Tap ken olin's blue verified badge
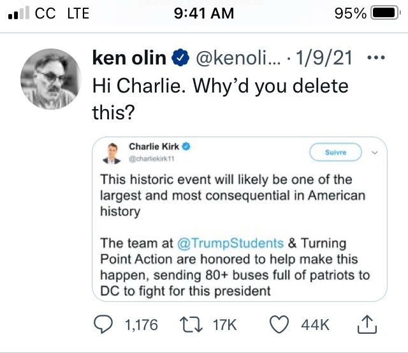The image size is (408, 353). click(180, 59)
